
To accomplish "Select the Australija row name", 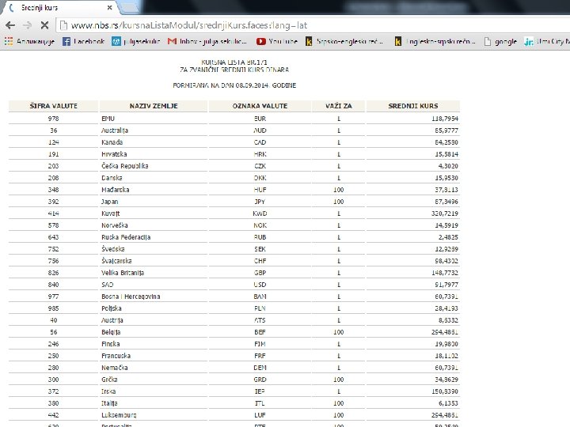I will point(115,130).
